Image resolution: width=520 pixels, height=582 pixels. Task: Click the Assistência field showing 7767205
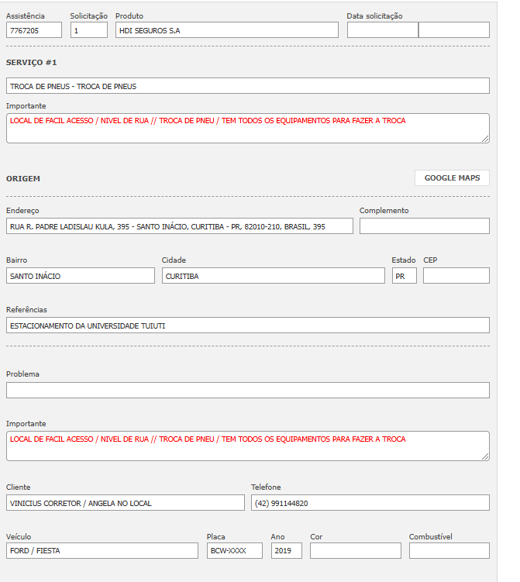pyautogui.click(x=34, y=30)
